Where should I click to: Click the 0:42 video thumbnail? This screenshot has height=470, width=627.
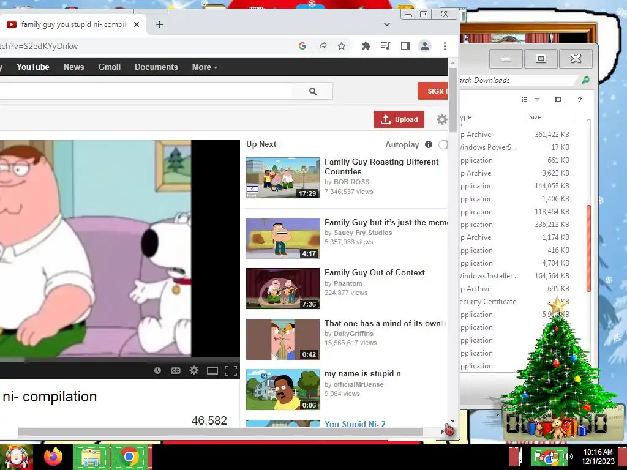click(x=283, y=339)
